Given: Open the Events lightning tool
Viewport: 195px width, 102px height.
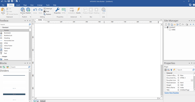Looking at the screenshot, I should tap(79, 11).
